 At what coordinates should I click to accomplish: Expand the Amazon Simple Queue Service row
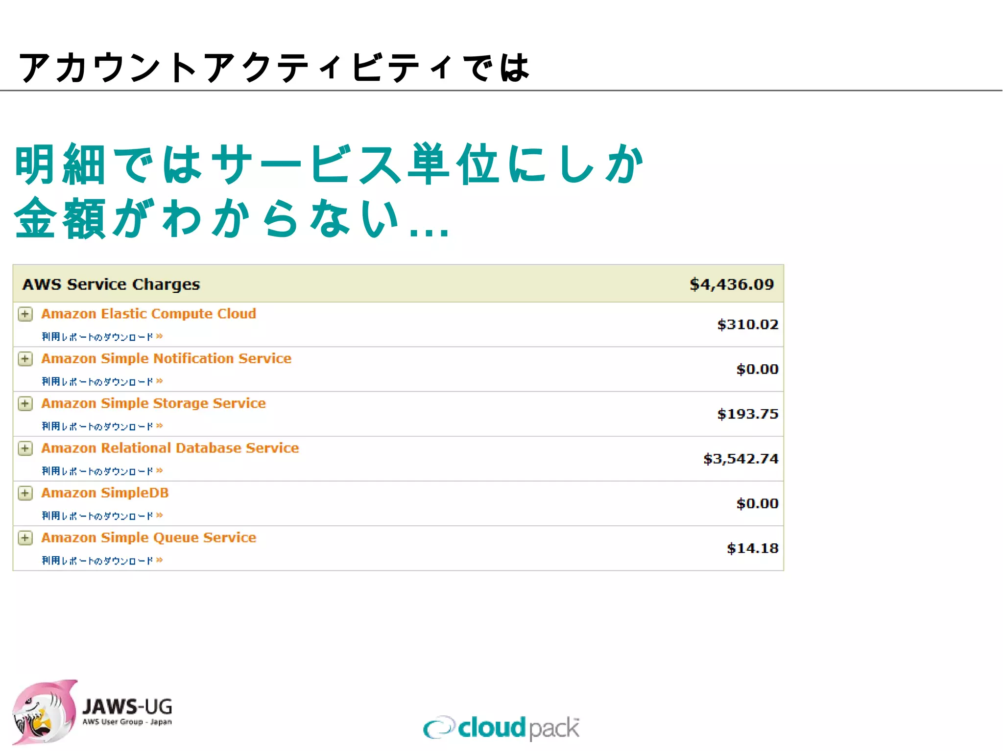[x=25, y=538]
